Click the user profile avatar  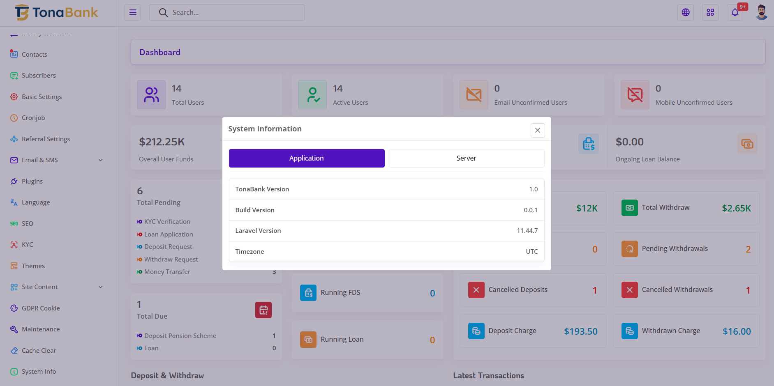[761, 12]
